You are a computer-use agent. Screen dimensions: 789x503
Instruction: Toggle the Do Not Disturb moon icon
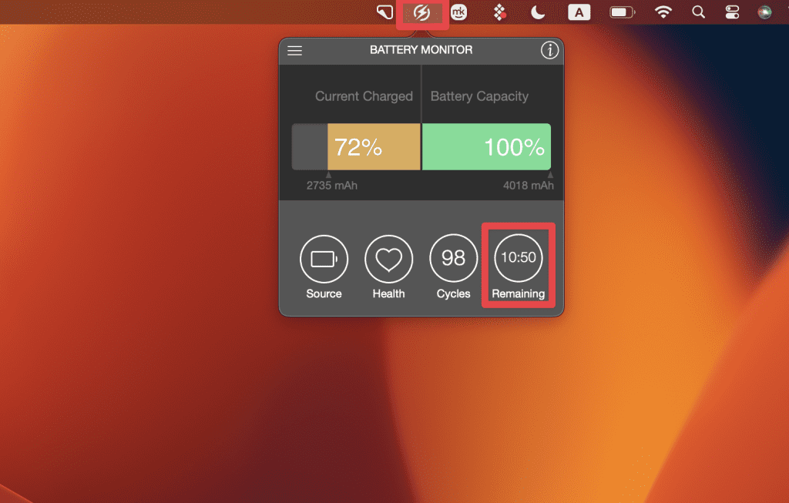tap(538, 12)
